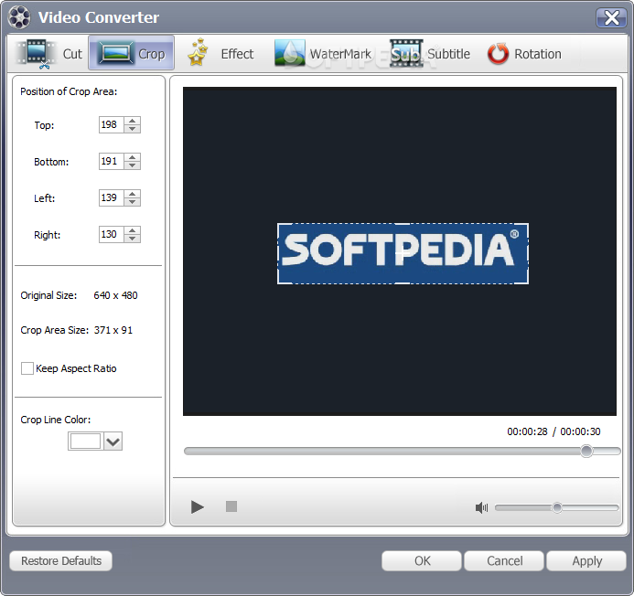Screen dimensions: 634x596
Task: Click the bottom-left crop corner handle
Action: pos(279,282)
